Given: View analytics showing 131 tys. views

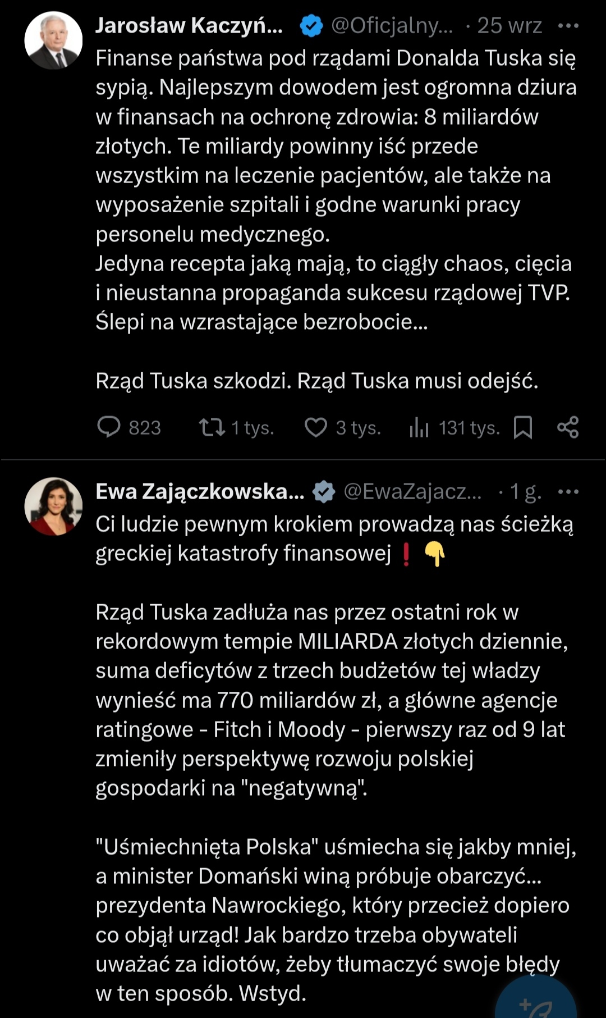Looking at the screenshot, I should pyautogui.click(x=419, y=427).
